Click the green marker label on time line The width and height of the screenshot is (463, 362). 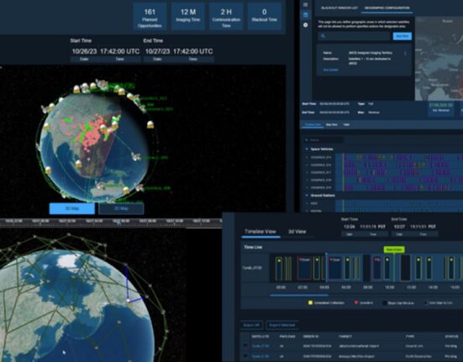[x=394, y=249]
